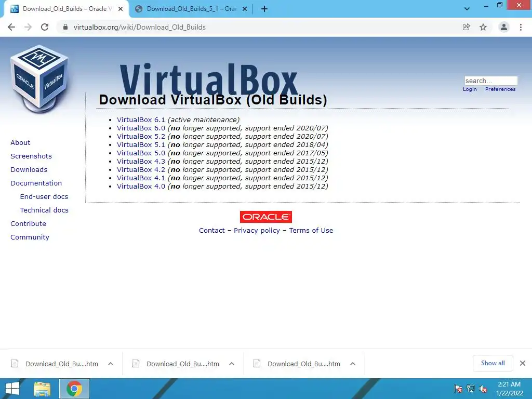Click the muted speaker tray icon
532x399 pixels.
pos(483,389)
